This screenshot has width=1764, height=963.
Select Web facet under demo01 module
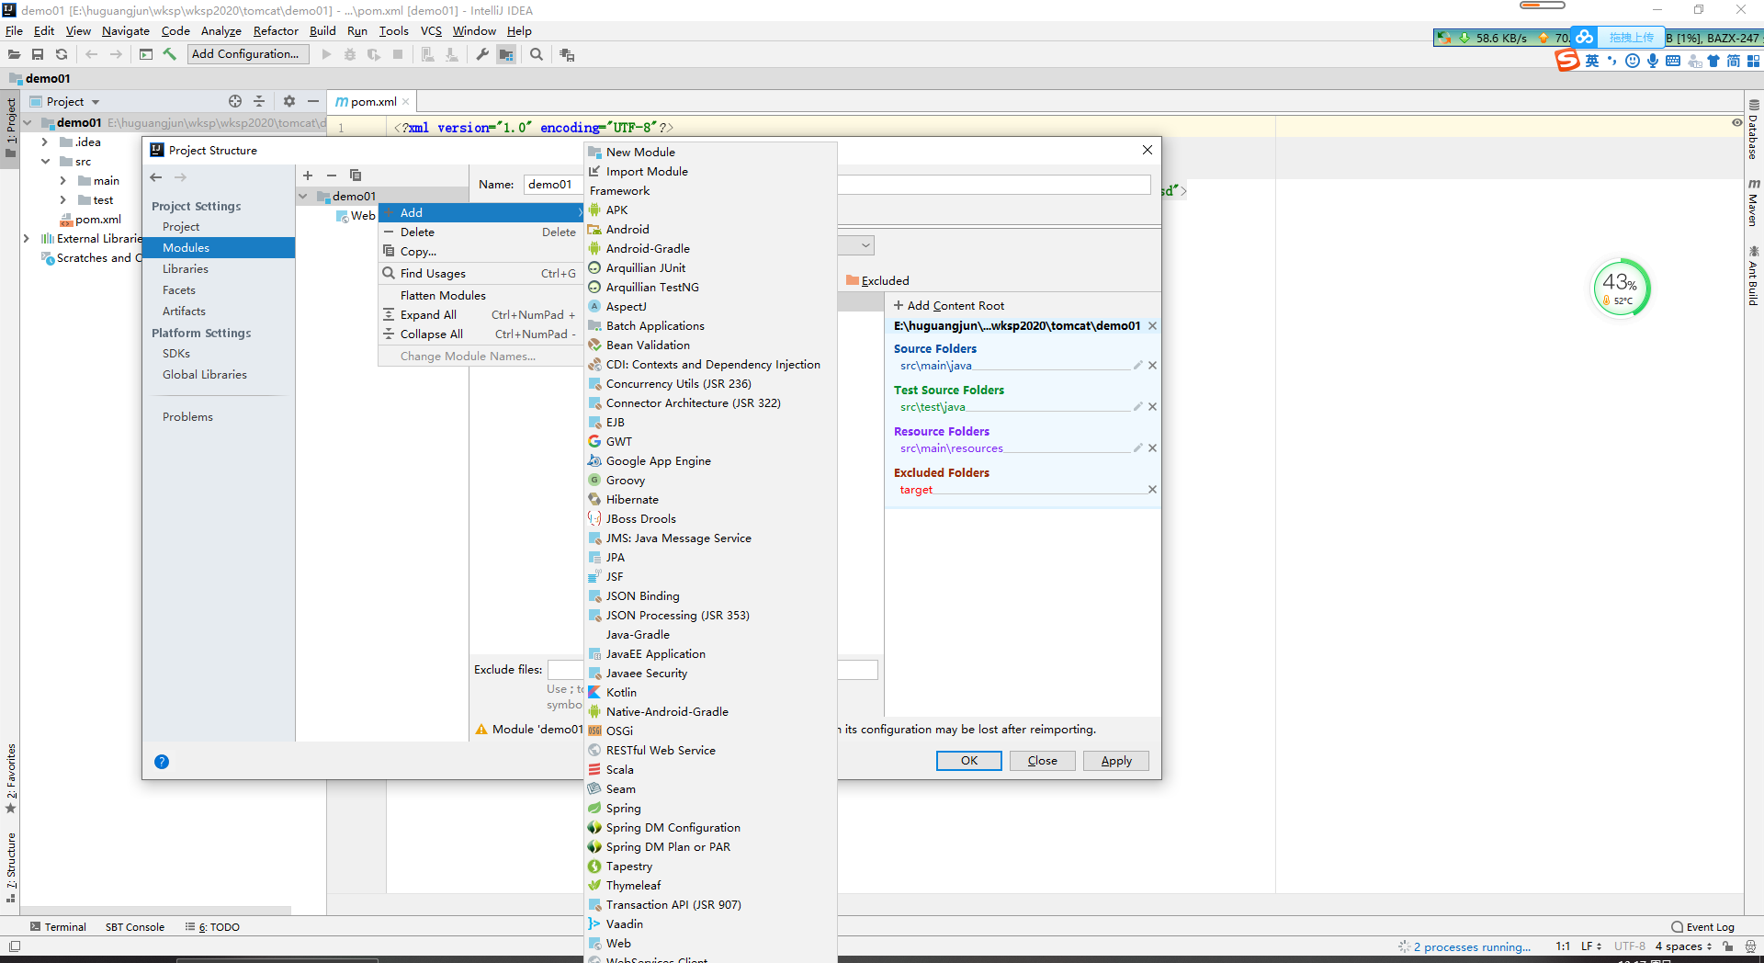click(356, 216)
